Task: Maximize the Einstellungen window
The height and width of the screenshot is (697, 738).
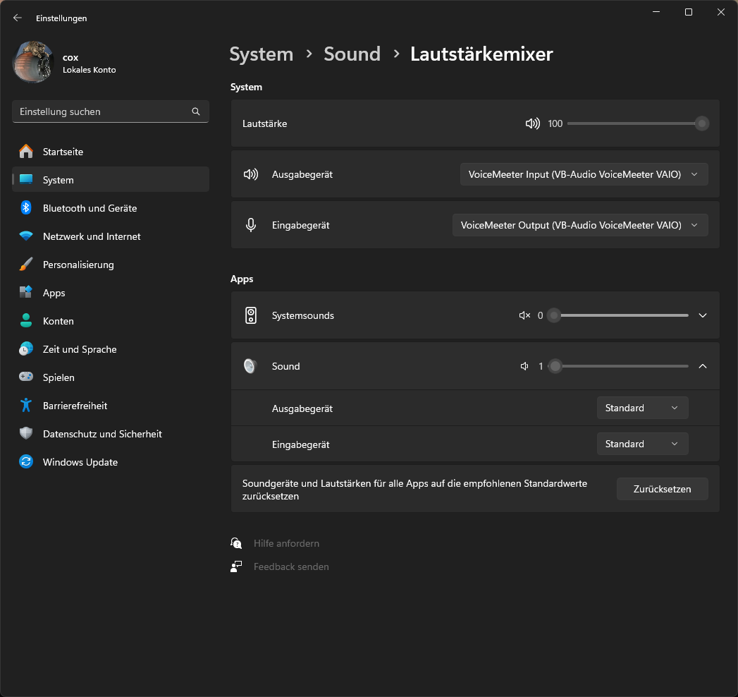Action: [689, 12]
